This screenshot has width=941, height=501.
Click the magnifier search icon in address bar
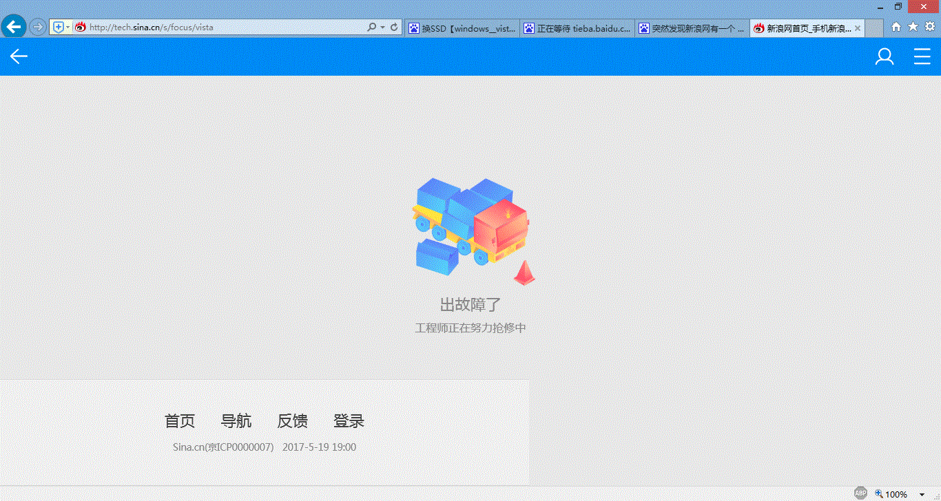[x=372, y=27]
